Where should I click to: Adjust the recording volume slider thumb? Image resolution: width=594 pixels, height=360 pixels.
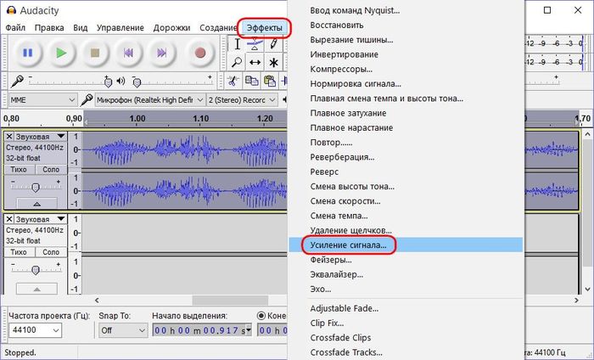(x=108, y=82)
